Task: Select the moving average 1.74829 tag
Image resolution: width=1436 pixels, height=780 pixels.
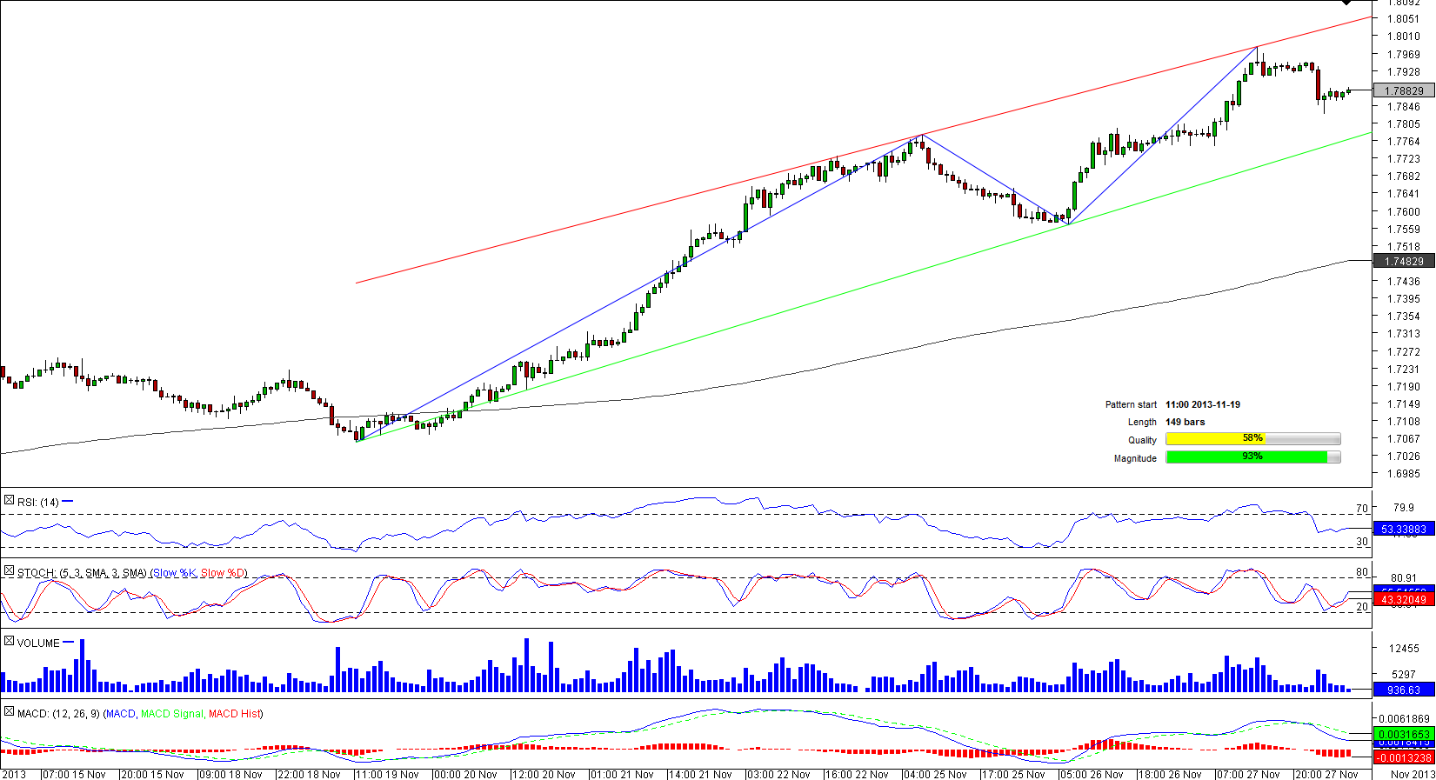Action: tap(1403, 261)
